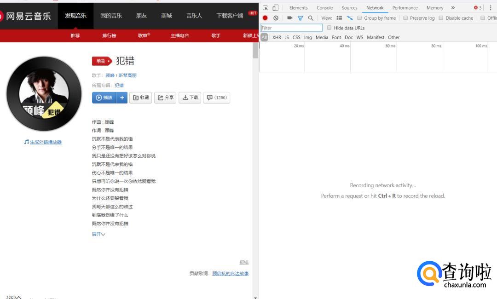Toggle the device toolbar icon
The height and width of the screenshot is (299, 497).
tap(275, 8)
